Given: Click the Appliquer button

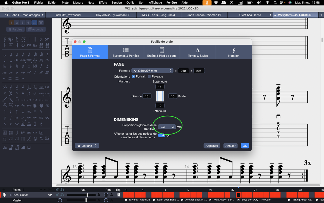Looking at the screenshot, I should point(212,146).
